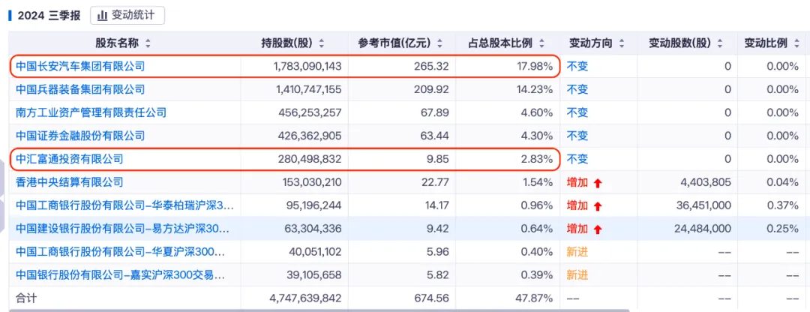Click 不变 in 中国证券金融 row

(577, 136)
